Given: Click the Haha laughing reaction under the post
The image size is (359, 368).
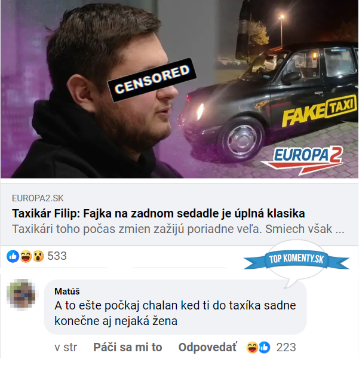Looking at the screenshot, I should (x=25, y=256).
